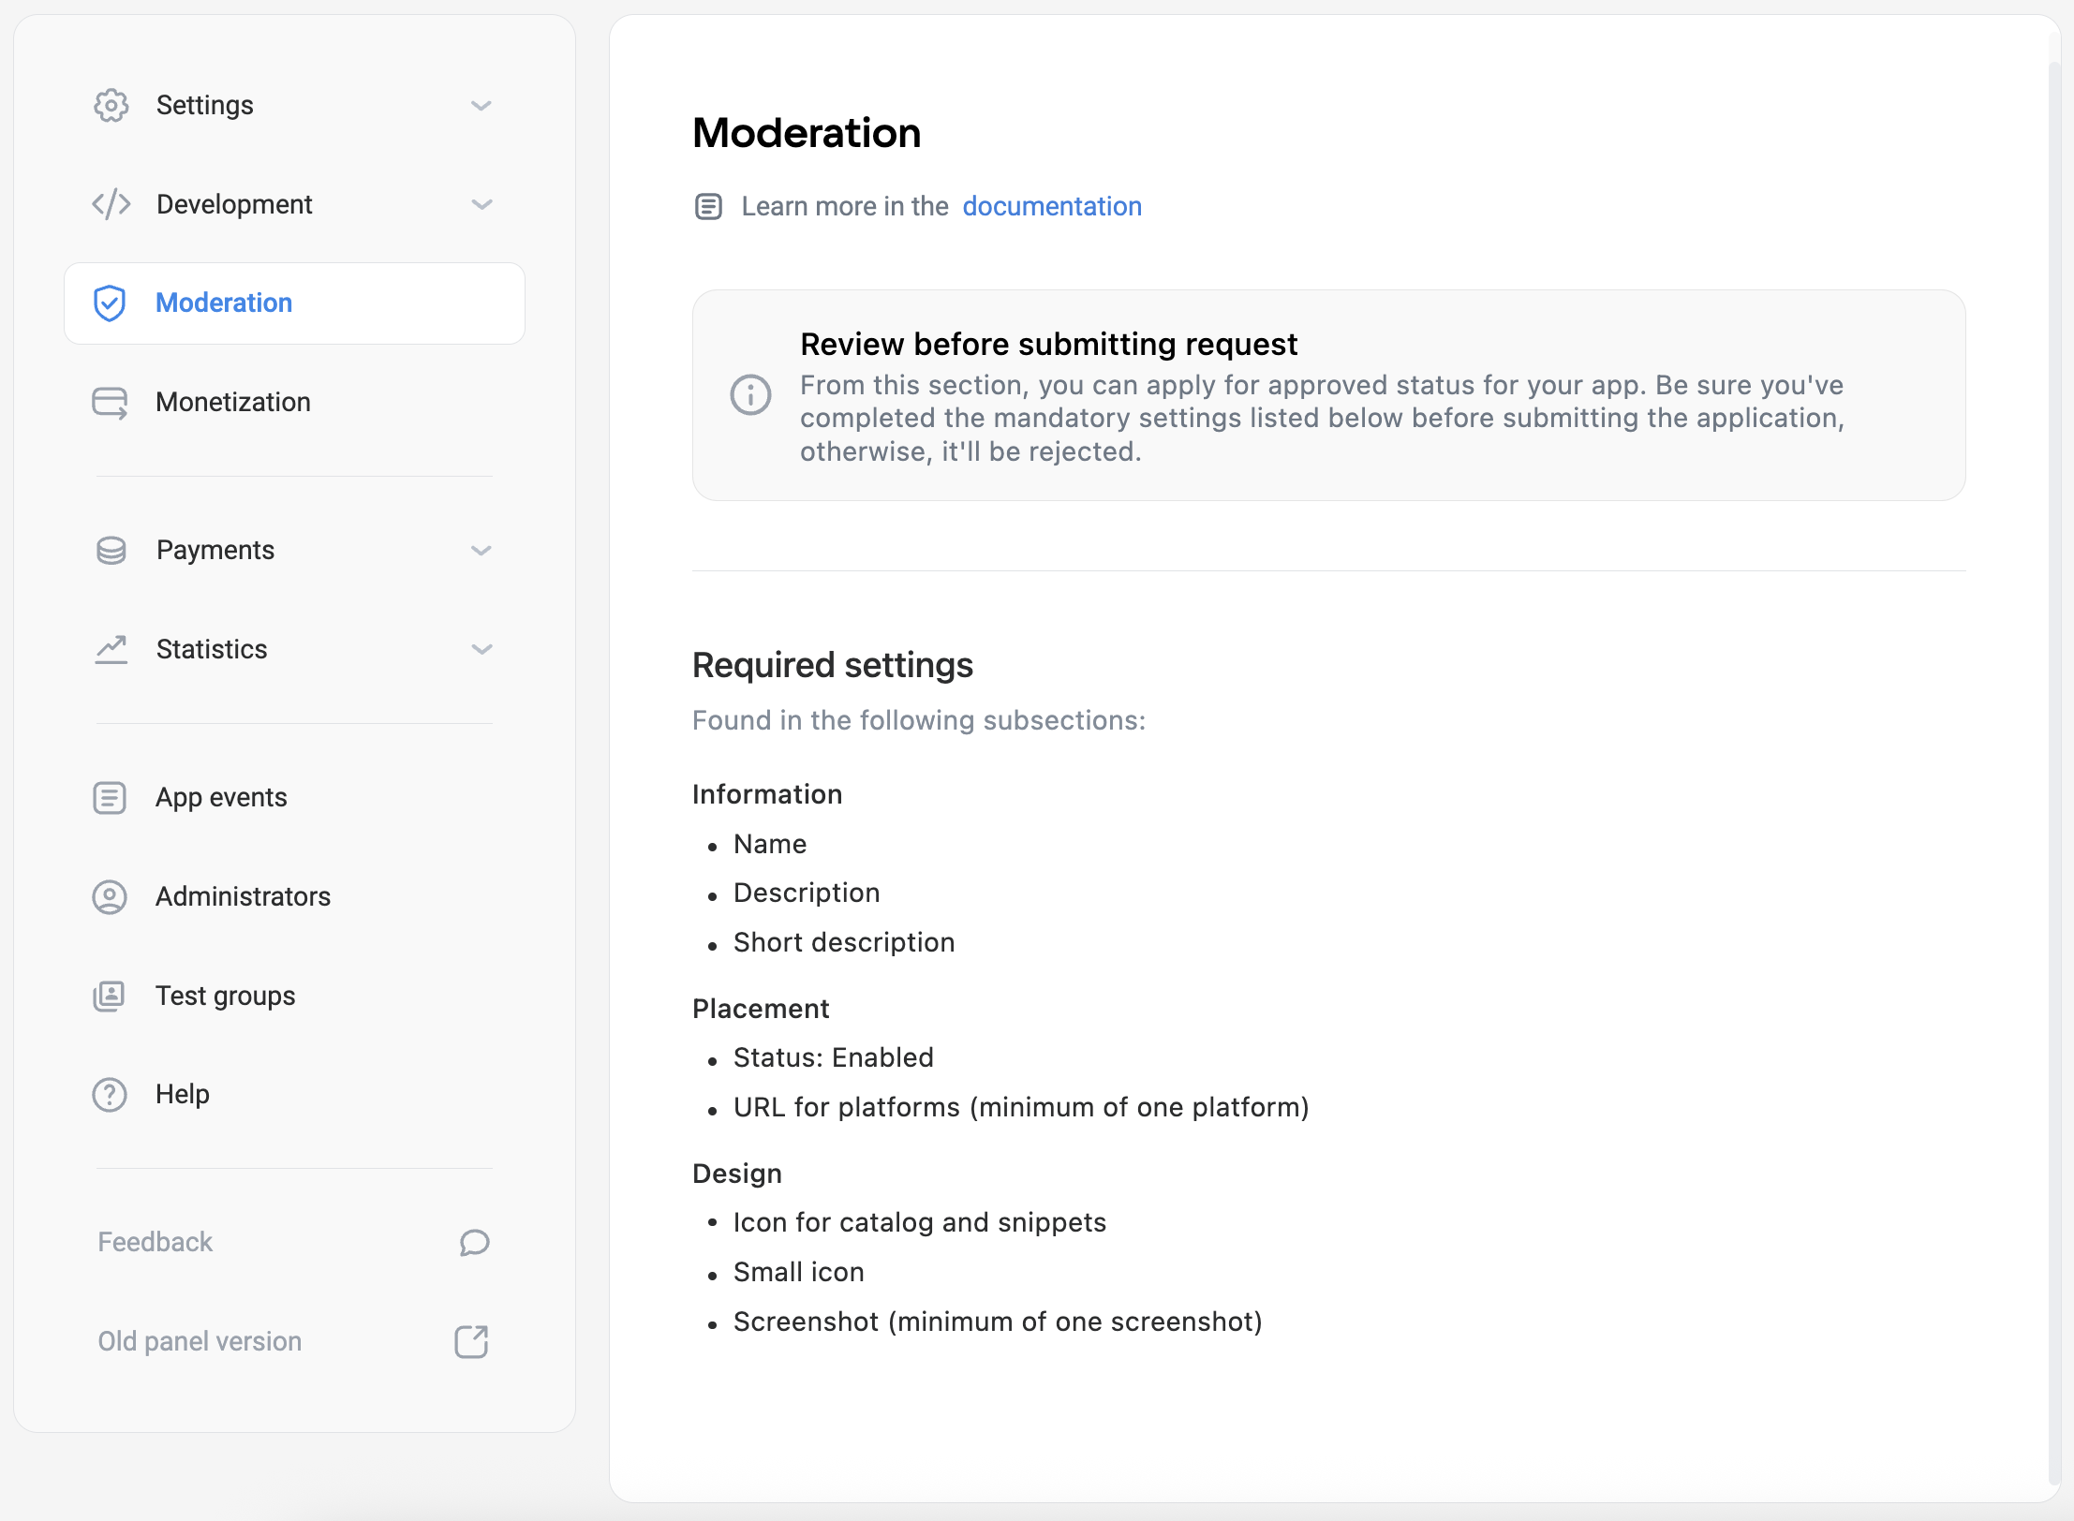Expand the Settings chevron

481,106
